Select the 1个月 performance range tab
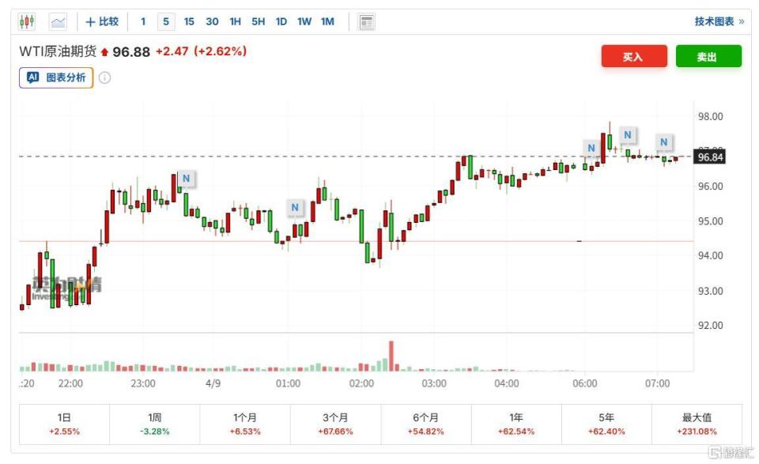 pyautogui.click(x=245, y=424)
